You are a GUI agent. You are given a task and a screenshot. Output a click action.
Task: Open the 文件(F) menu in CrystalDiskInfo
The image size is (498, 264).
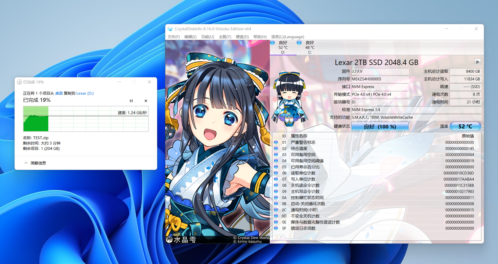(x=173, y=37)
